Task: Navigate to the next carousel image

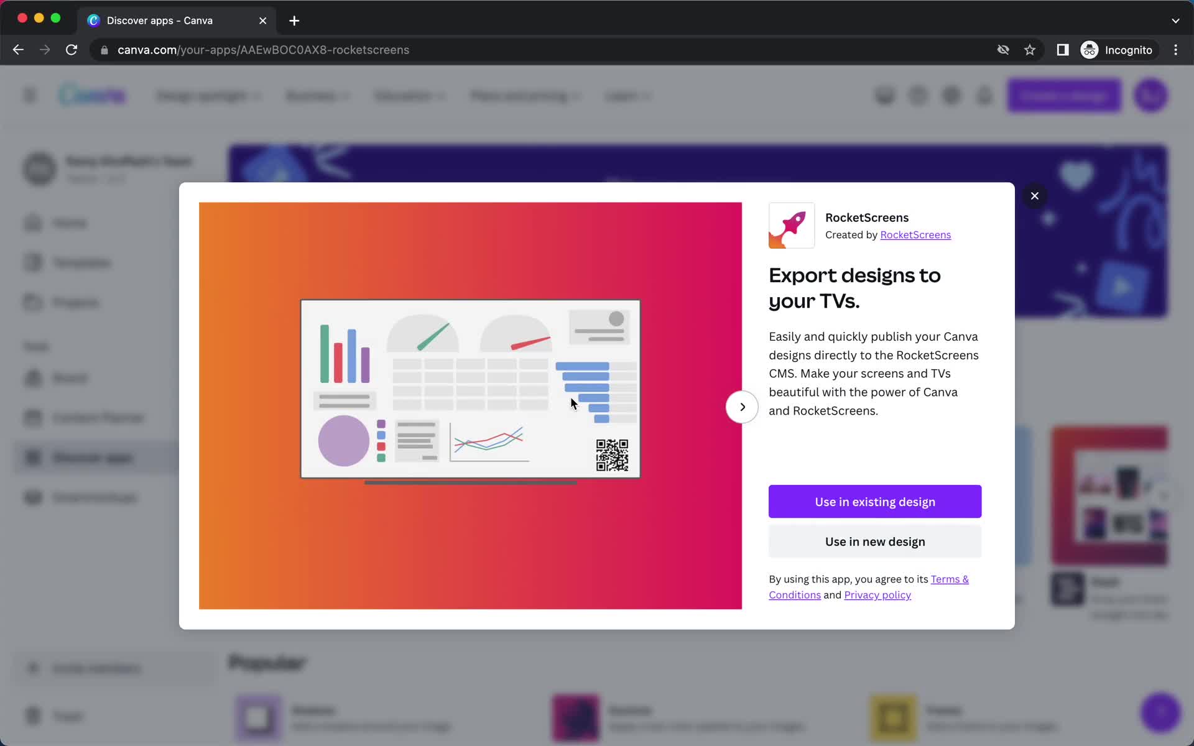Action: pos(740,407)
